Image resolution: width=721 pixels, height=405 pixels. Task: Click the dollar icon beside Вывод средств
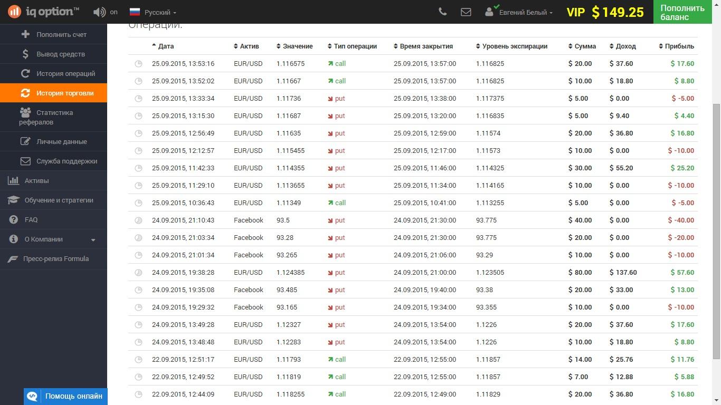pyautogui.click(x=25, y=54)
